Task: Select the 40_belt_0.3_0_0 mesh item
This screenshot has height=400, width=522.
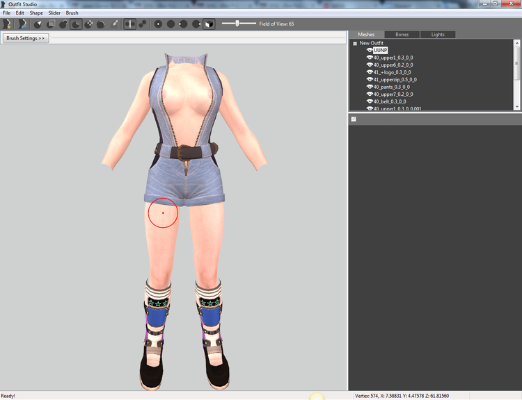Action: click(x=390, y=101)
